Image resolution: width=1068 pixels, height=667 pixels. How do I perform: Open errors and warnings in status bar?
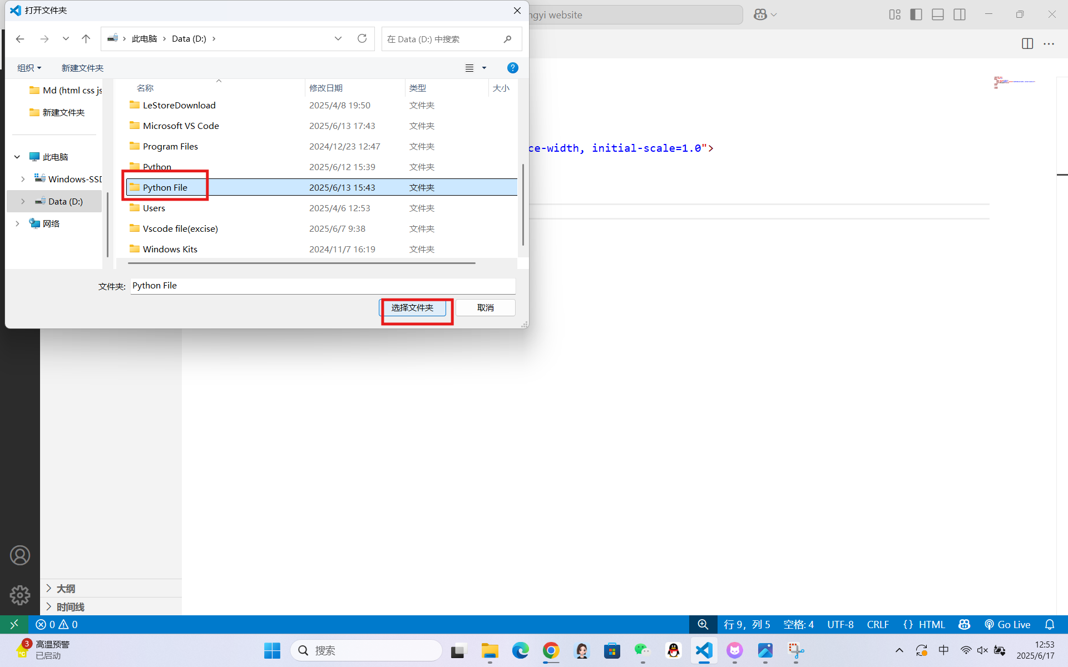click(57, 624)
